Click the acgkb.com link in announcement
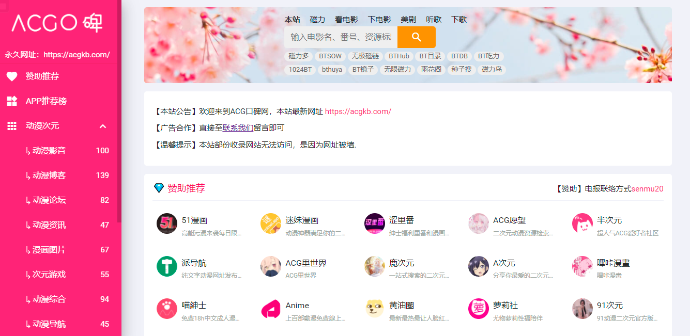This screenshot has height=336, width=690. (358, 111)
